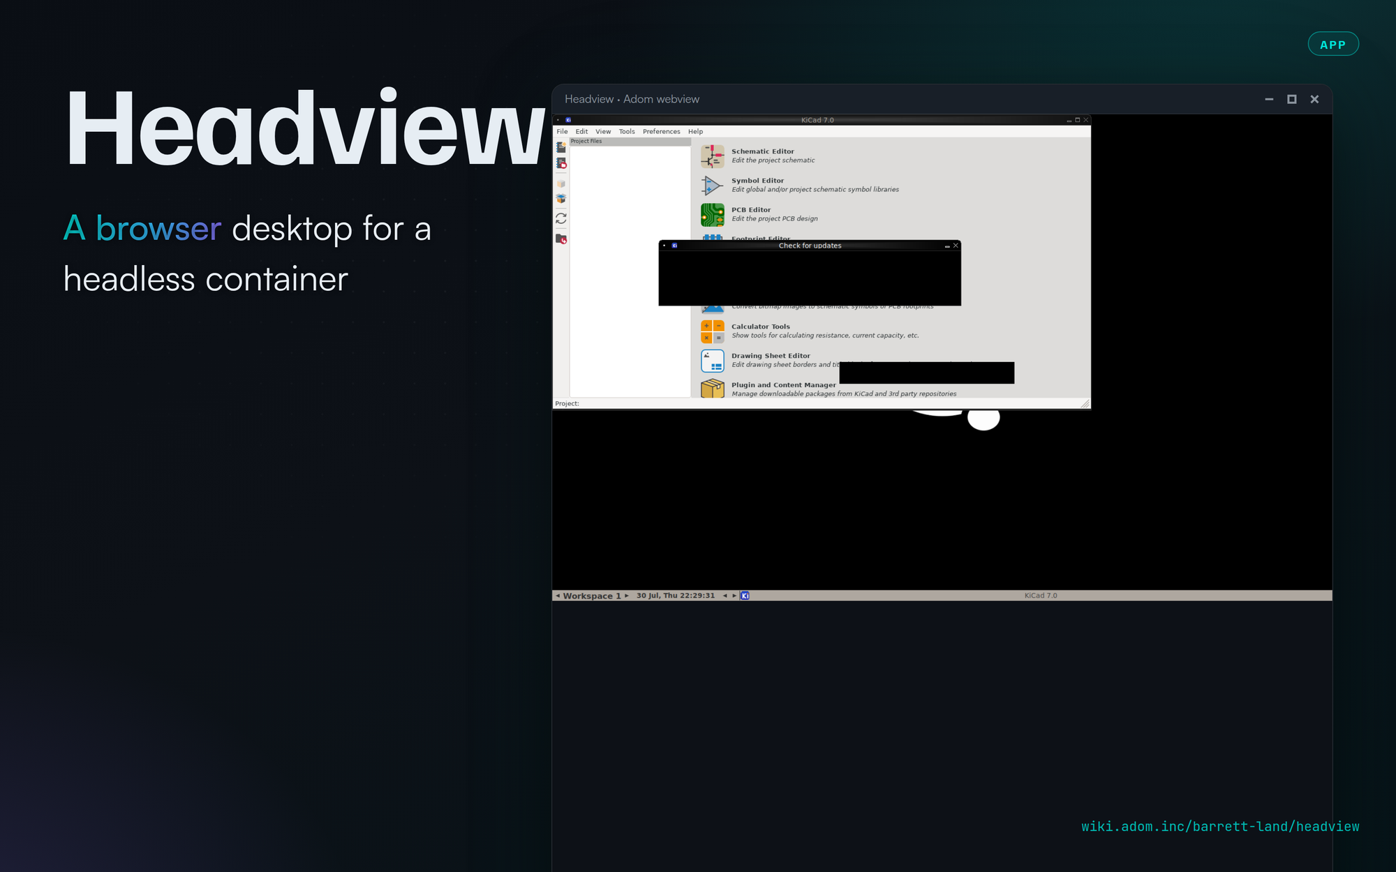Launch the PCB Editor icon
1396x872 pixels.
pos(712,215)
